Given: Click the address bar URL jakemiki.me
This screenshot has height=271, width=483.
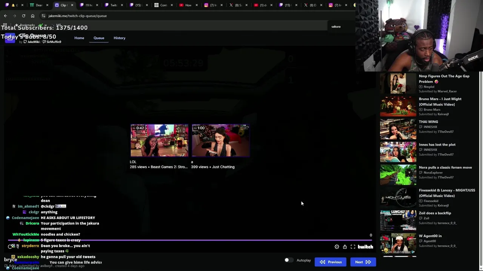Looking at the screenshot, I should pyautogui.click(x=77, y=16).
